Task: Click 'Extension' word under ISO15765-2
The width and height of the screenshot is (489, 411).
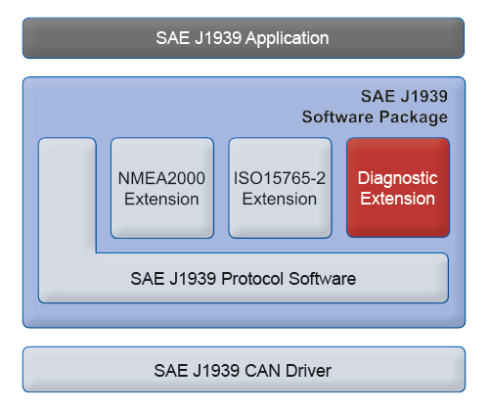Action: pyautogui.click(x=280, y=199)
